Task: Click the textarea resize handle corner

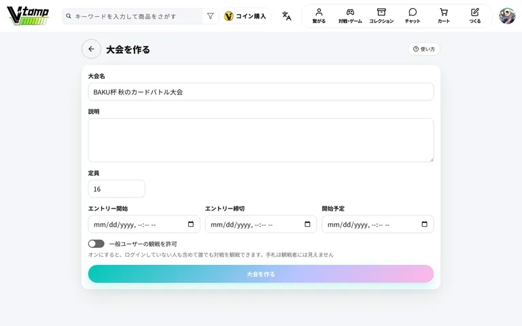Action: coord(431,160)
